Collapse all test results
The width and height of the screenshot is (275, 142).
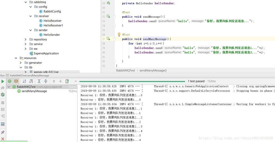point(46,81)
